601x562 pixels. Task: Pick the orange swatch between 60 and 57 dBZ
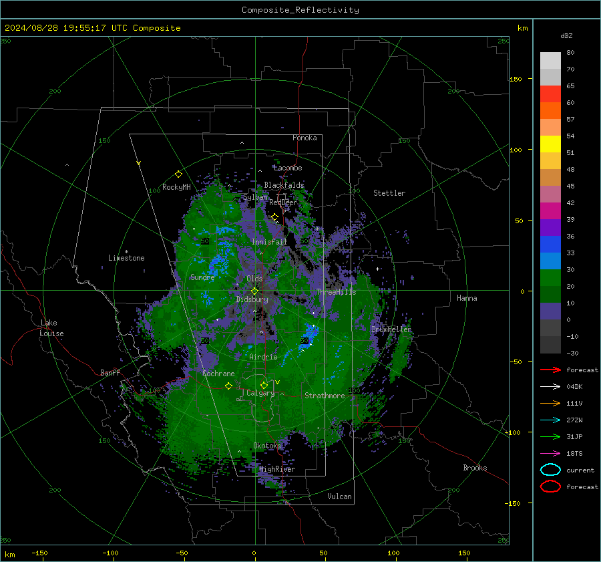click(x=550, y=110)
